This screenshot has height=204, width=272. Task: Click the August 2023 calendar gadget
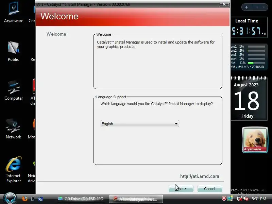(249, 99)
